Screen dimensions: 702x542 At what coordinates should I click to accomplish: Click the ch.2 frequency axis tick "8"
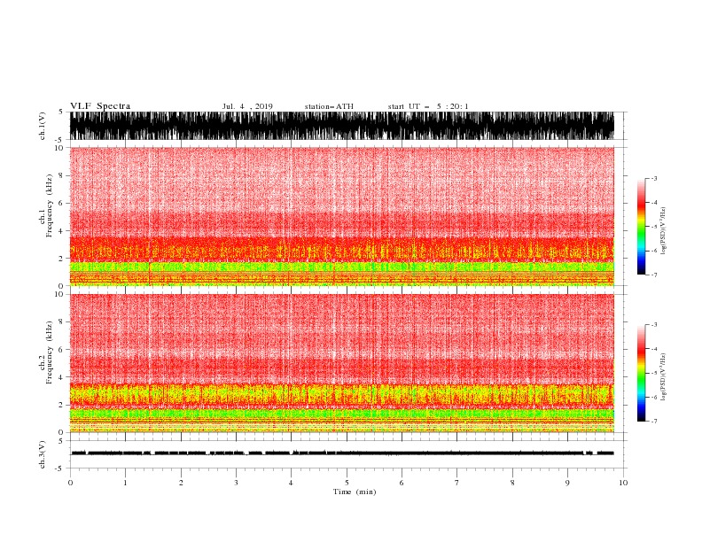[x=61, y=322]
